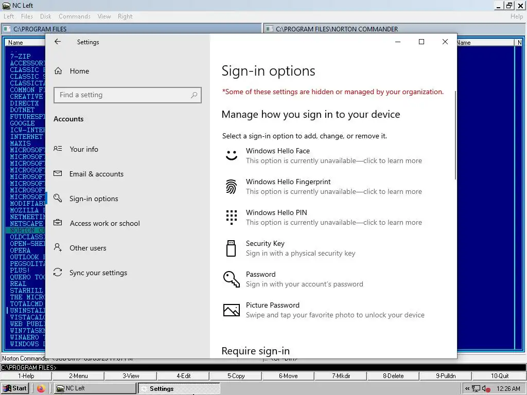527x395 pixels.
Task: Click the 6-Move function key button
Action: point(288,376)
